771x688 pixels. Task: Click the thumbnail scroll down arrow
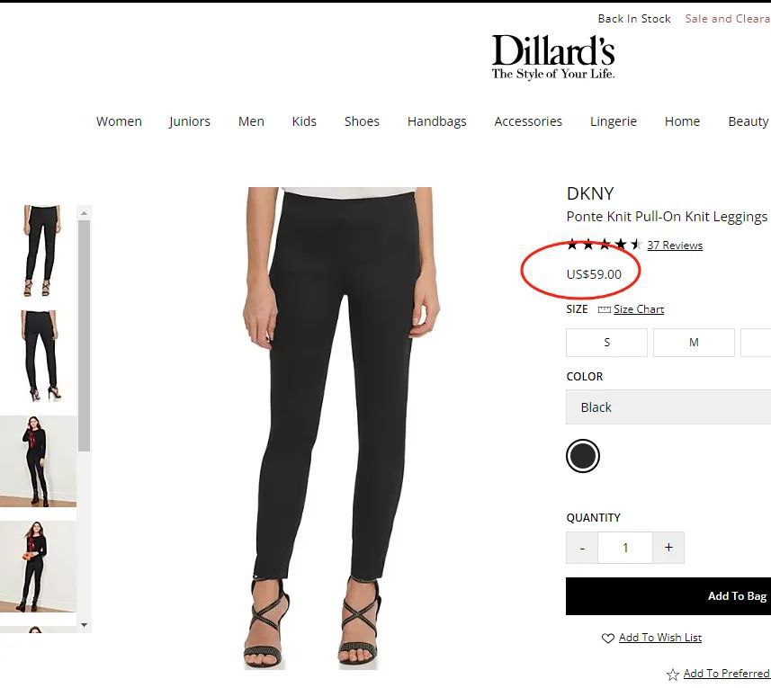(84, 625)
